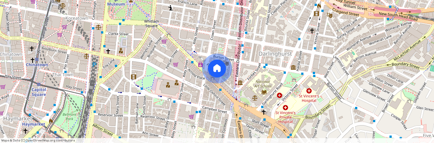Image resolution: width=434 pixels, height=143 pixels.
Task: Click the St Vincent's Private Hospital label
Action: click(285, 117)
